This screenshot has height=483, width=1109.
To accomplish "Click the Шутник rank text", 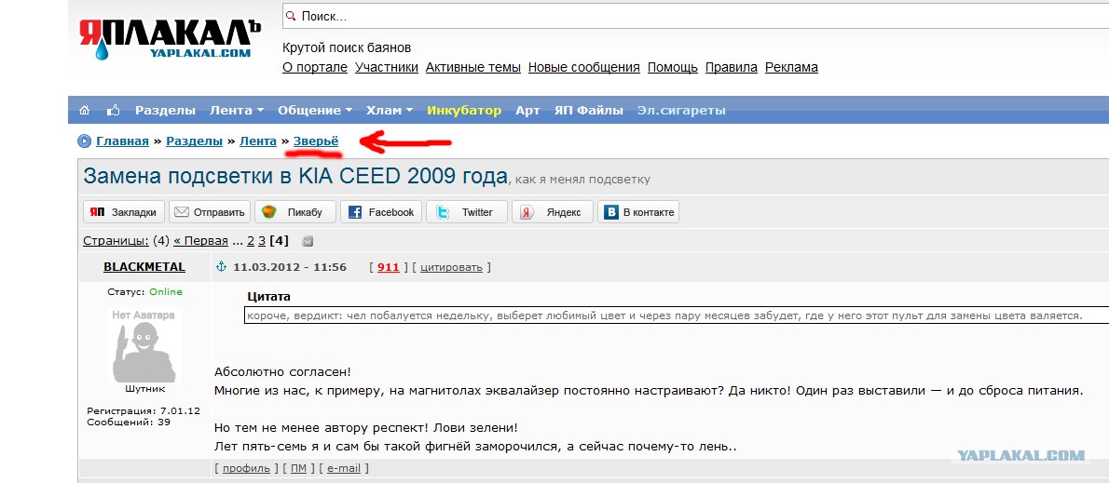I will click(144, 388).
